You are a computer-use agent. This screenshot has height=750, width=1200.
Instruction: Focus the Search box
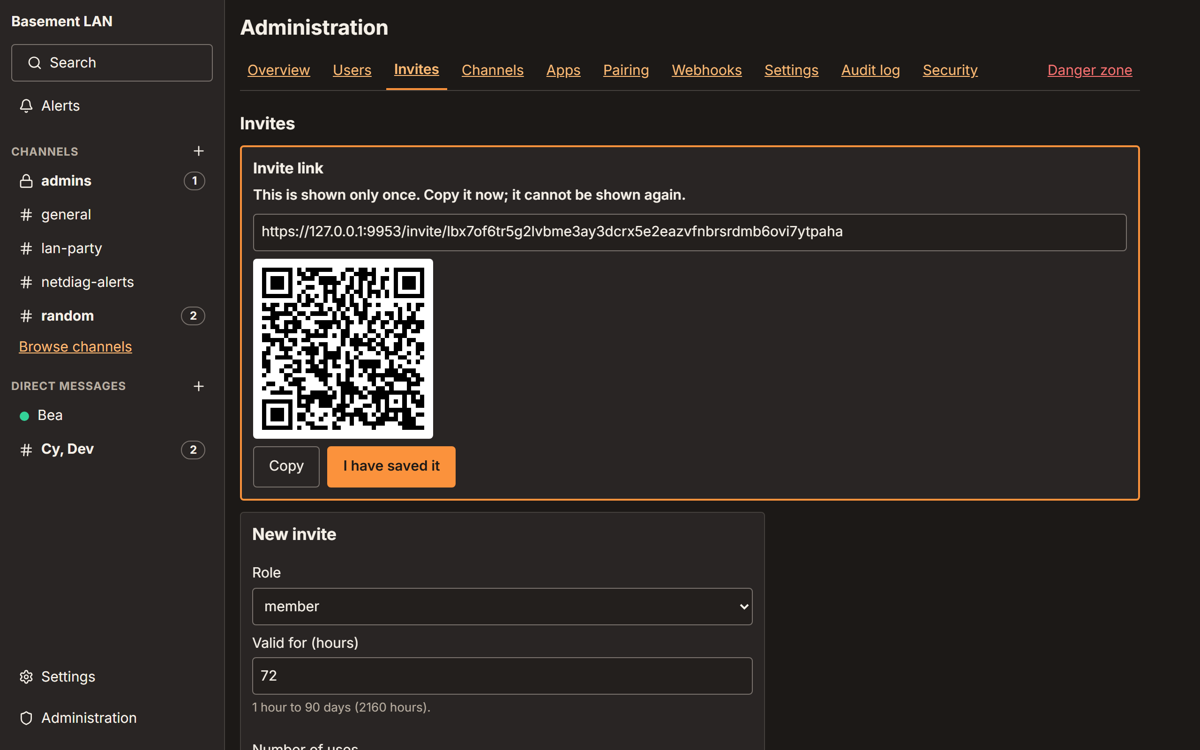(112, 63)
